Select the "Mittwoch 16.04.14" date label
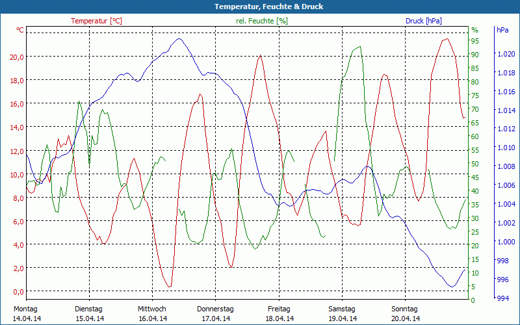This screenshot has height=325, width=520. tap(152, 313)
